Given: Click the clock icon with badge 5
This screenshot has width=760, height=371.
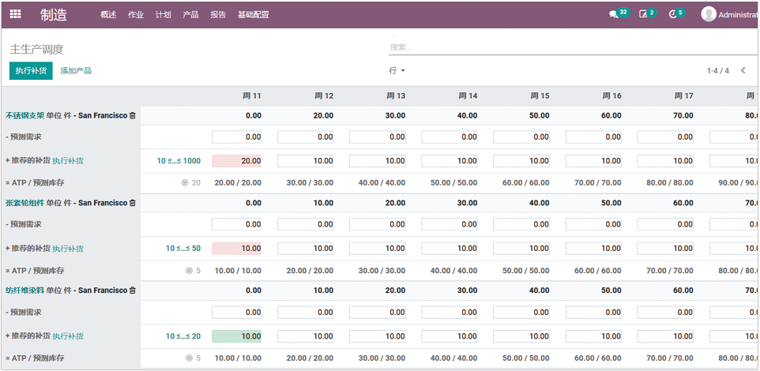Looking at the screenshot, I should coord(672,14).
